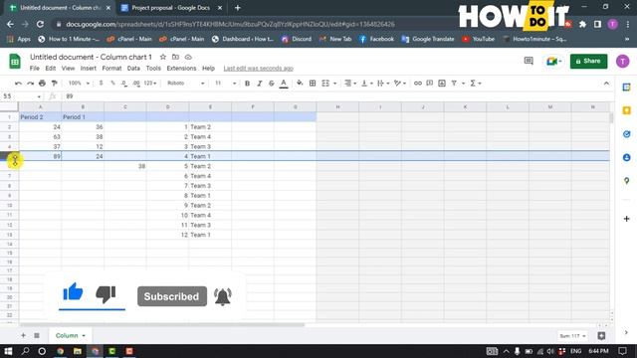
Task: Format as percent icon
Action: coord(112,84)
